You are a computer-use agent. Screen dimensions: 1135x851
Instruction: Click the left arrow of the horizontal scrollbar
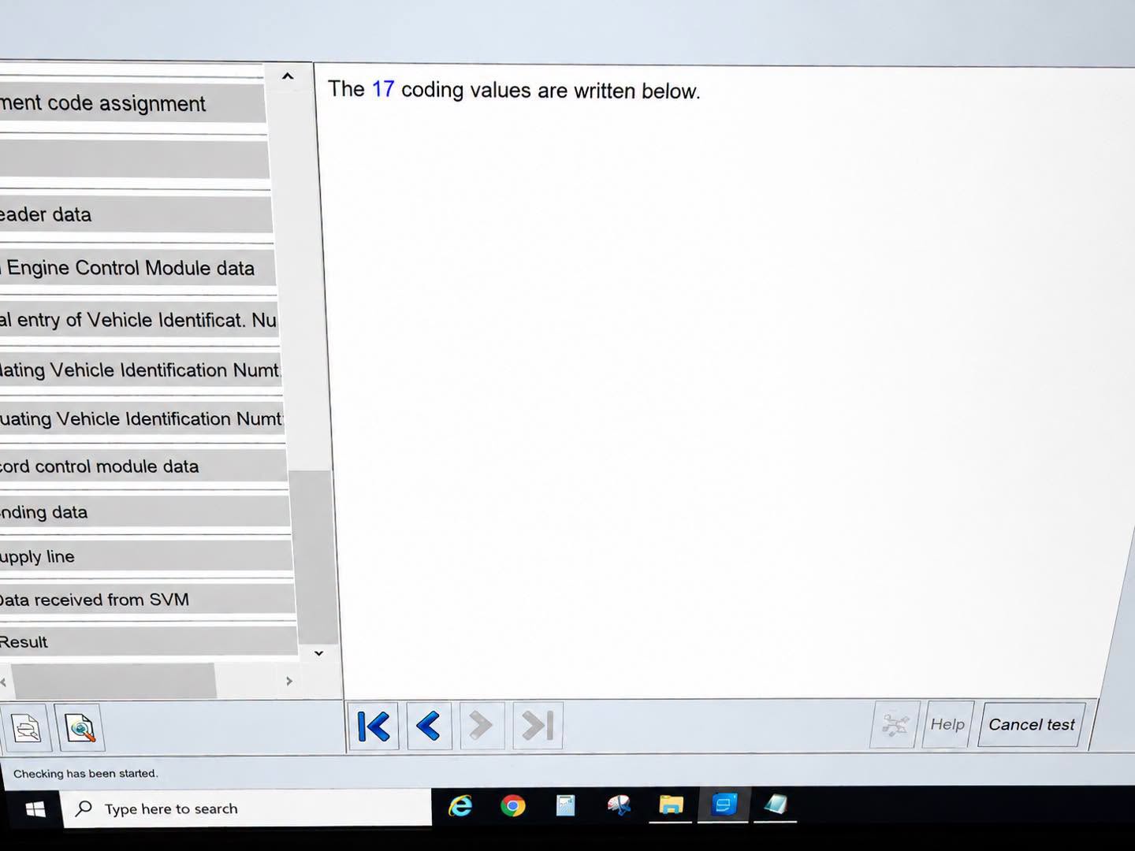[3, 682]
